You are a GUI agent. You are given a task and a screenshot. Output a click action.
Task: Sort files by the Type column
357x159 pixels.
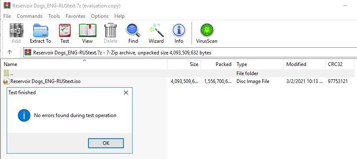(x=259, y=64)
